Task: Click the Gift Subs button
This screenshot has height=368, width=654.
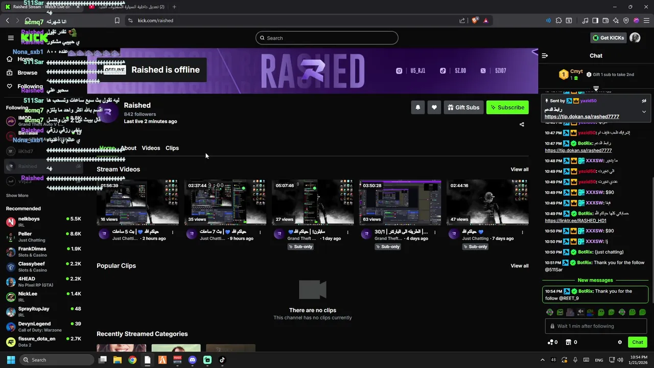Action: pyautogui.click(x=463, y=107)
